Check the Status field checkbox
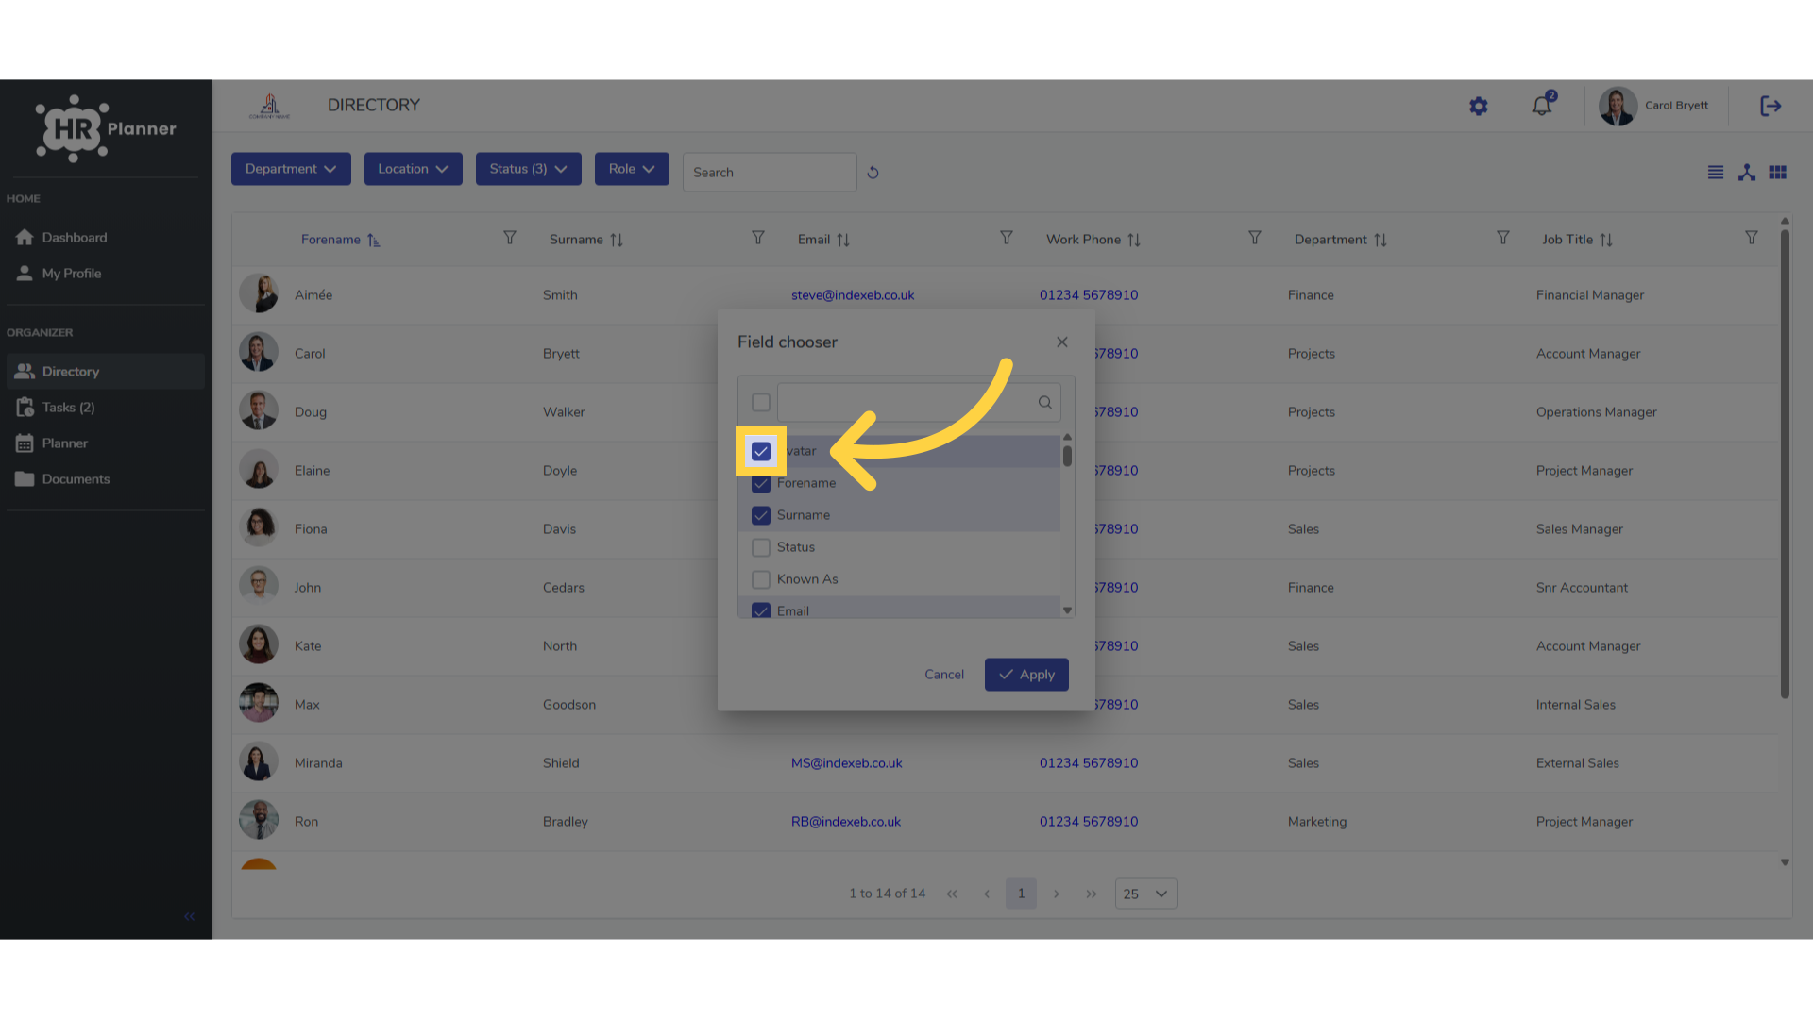The image size is (1813, 1019). [761, 548]
